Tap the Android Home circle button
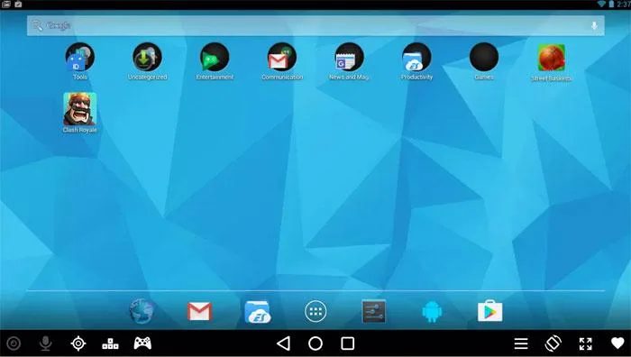 pyautogui.click(x=315, y=343)
